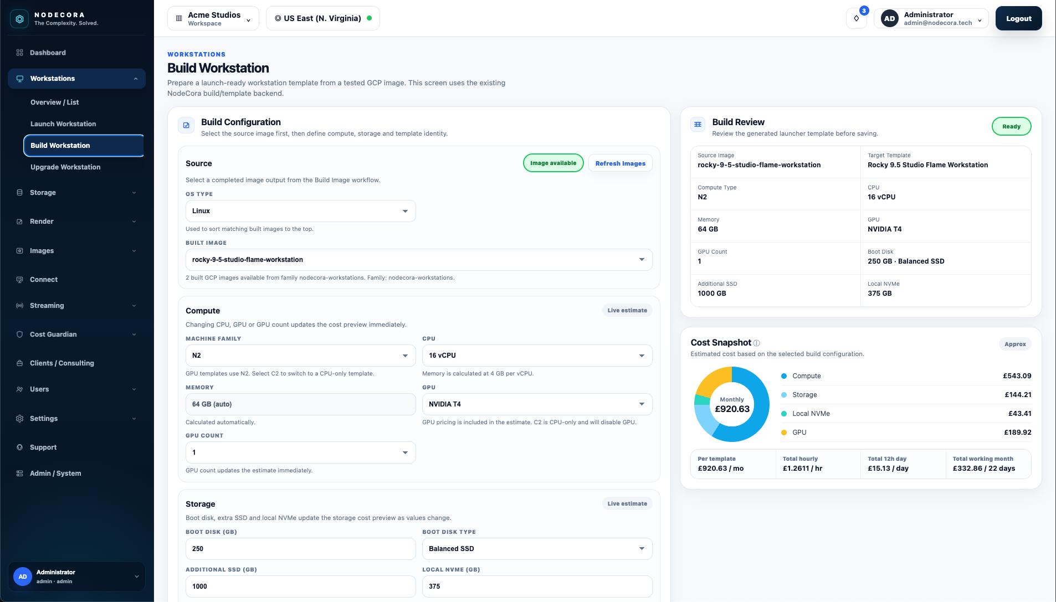Expand the Images sidebar section

pyautogui.click(x=134, y=251)
